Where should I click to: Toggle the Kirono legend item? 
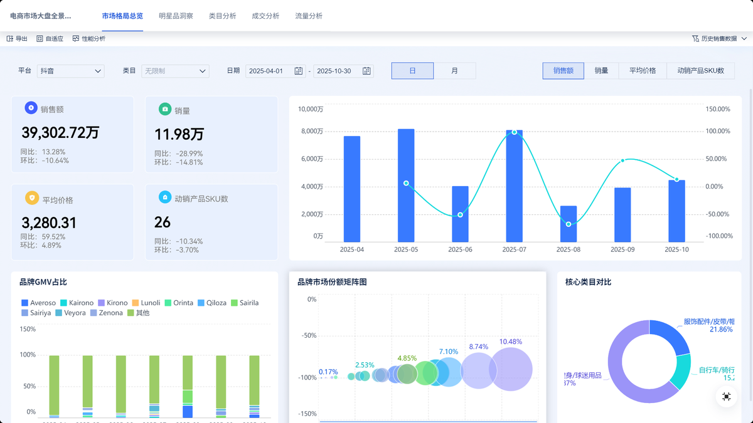112,303
